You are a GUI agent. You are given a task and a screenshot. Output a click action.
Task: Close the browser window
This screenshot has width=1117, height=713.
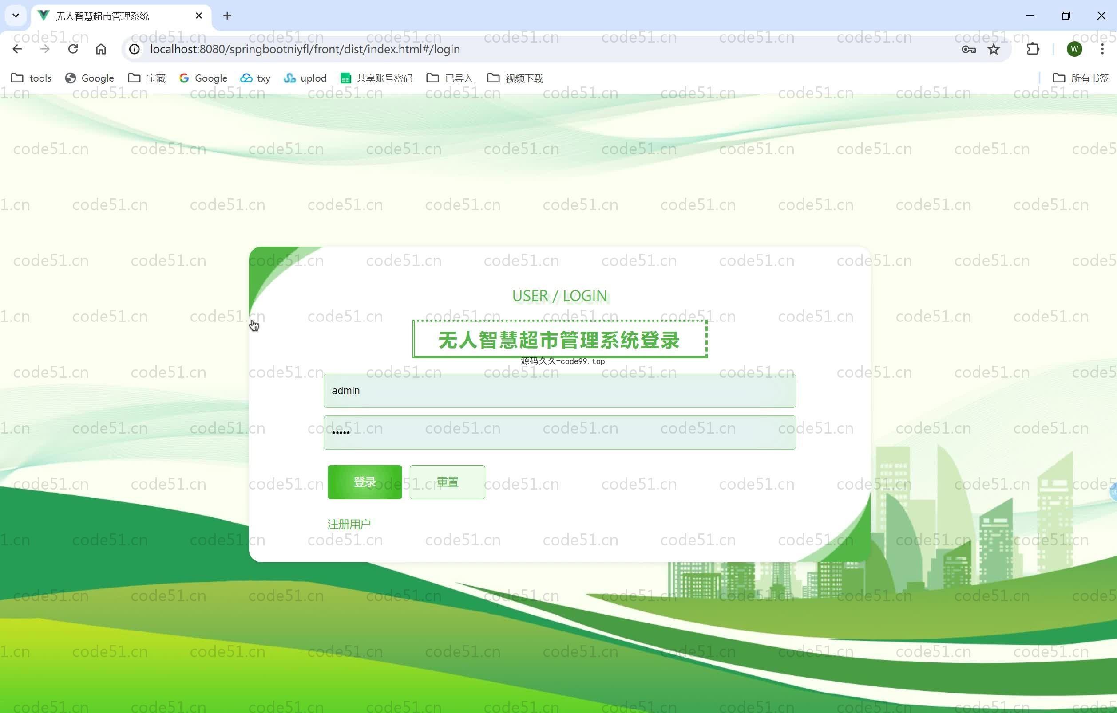pos(1101,16)
